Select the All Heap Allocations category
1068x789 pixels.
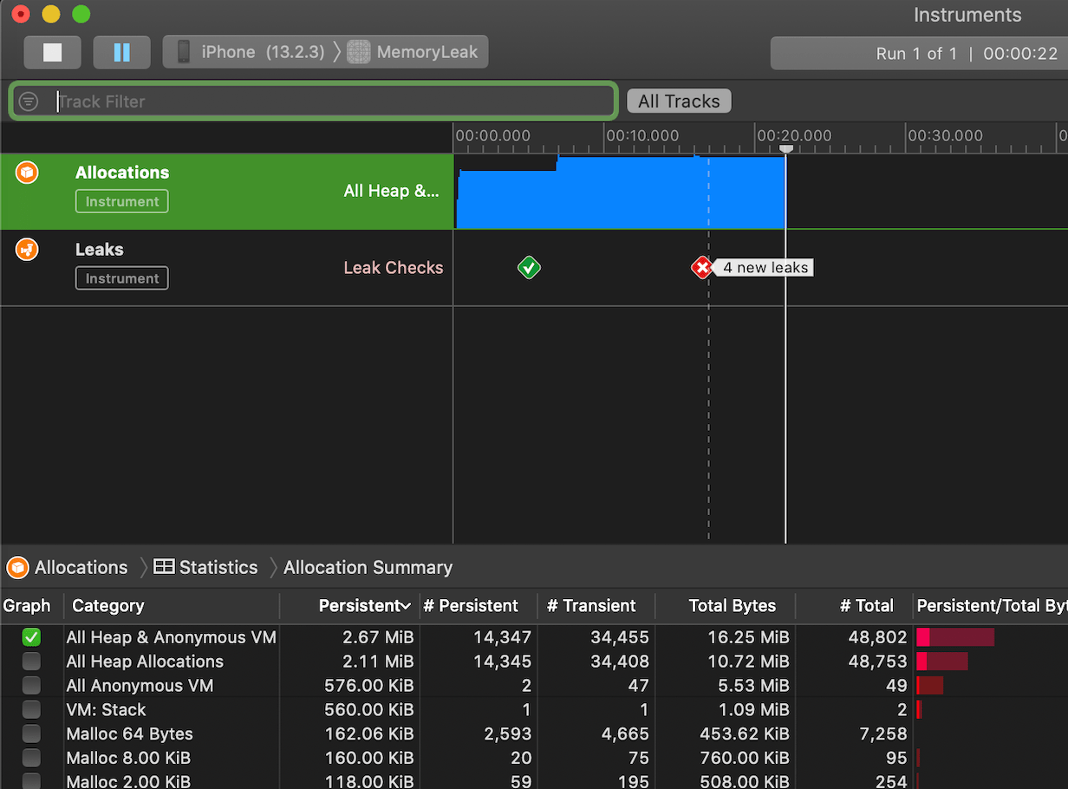tap(145, 662)
